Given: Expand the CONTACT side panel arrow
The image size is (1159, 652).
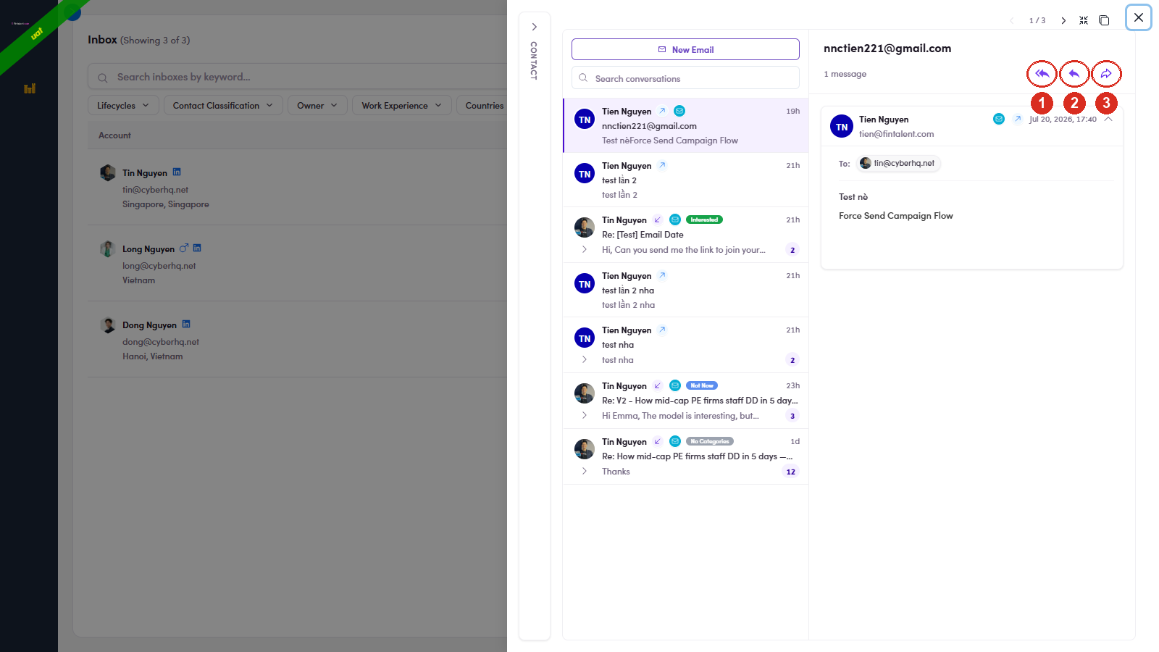Looking at the screenshot, I should 535,27.
